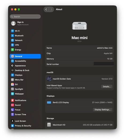Viewport: 125px width, 140px height.
Task: Click '202.43 GB available of 245.11 GB'
Action: click(x=97, y=125)
